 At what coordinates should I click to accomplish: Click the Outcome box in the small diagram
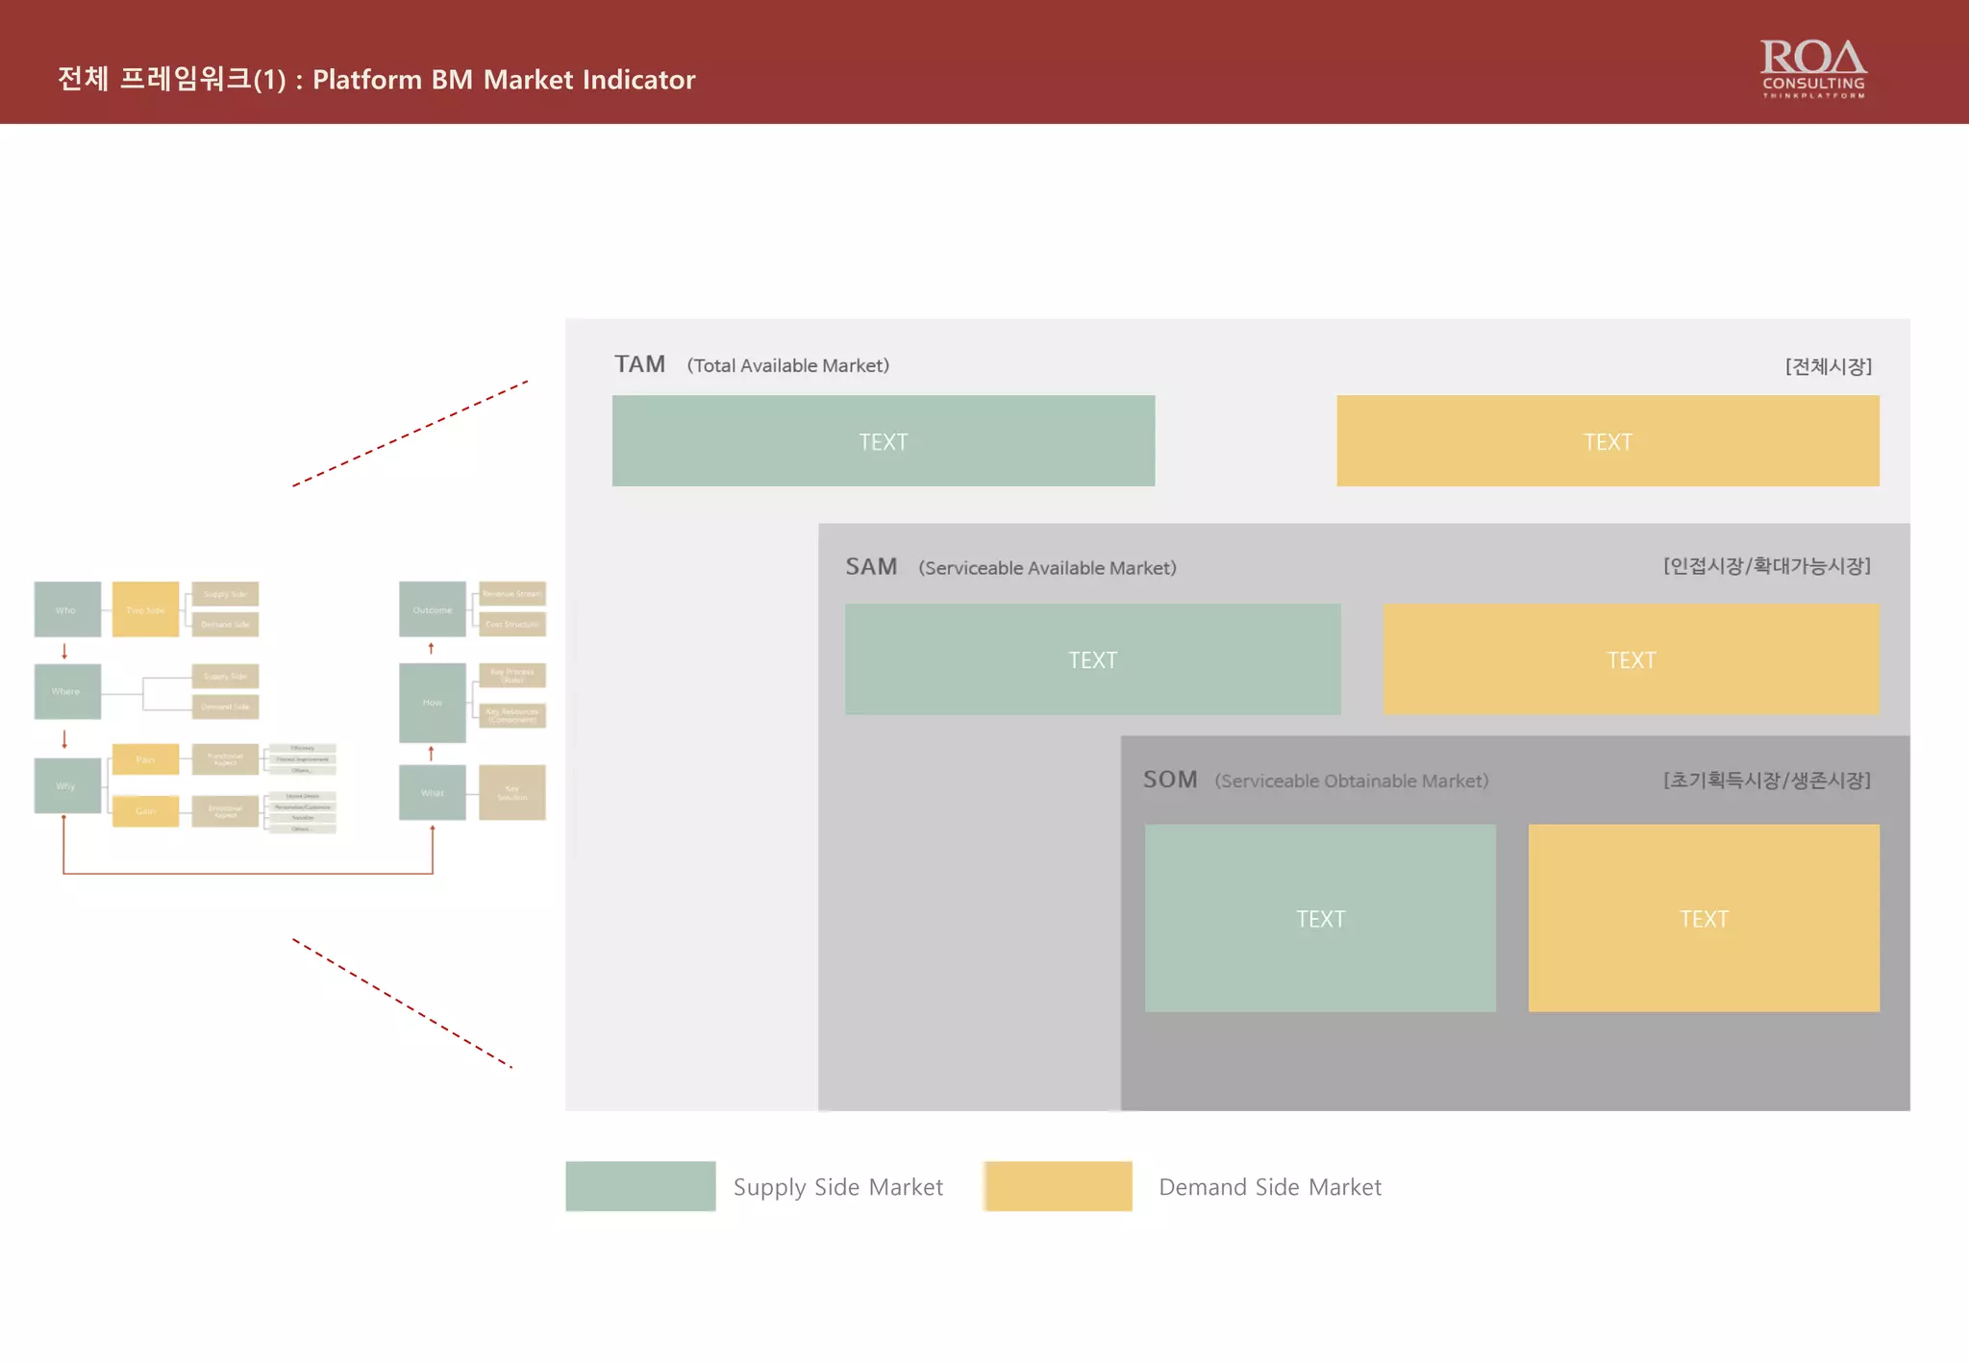coord(432,609)
